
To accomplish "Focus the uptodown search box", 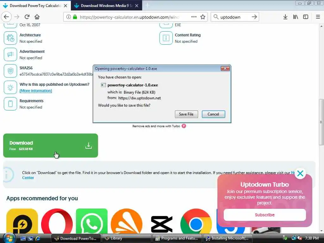I will (x=234, y=17).
